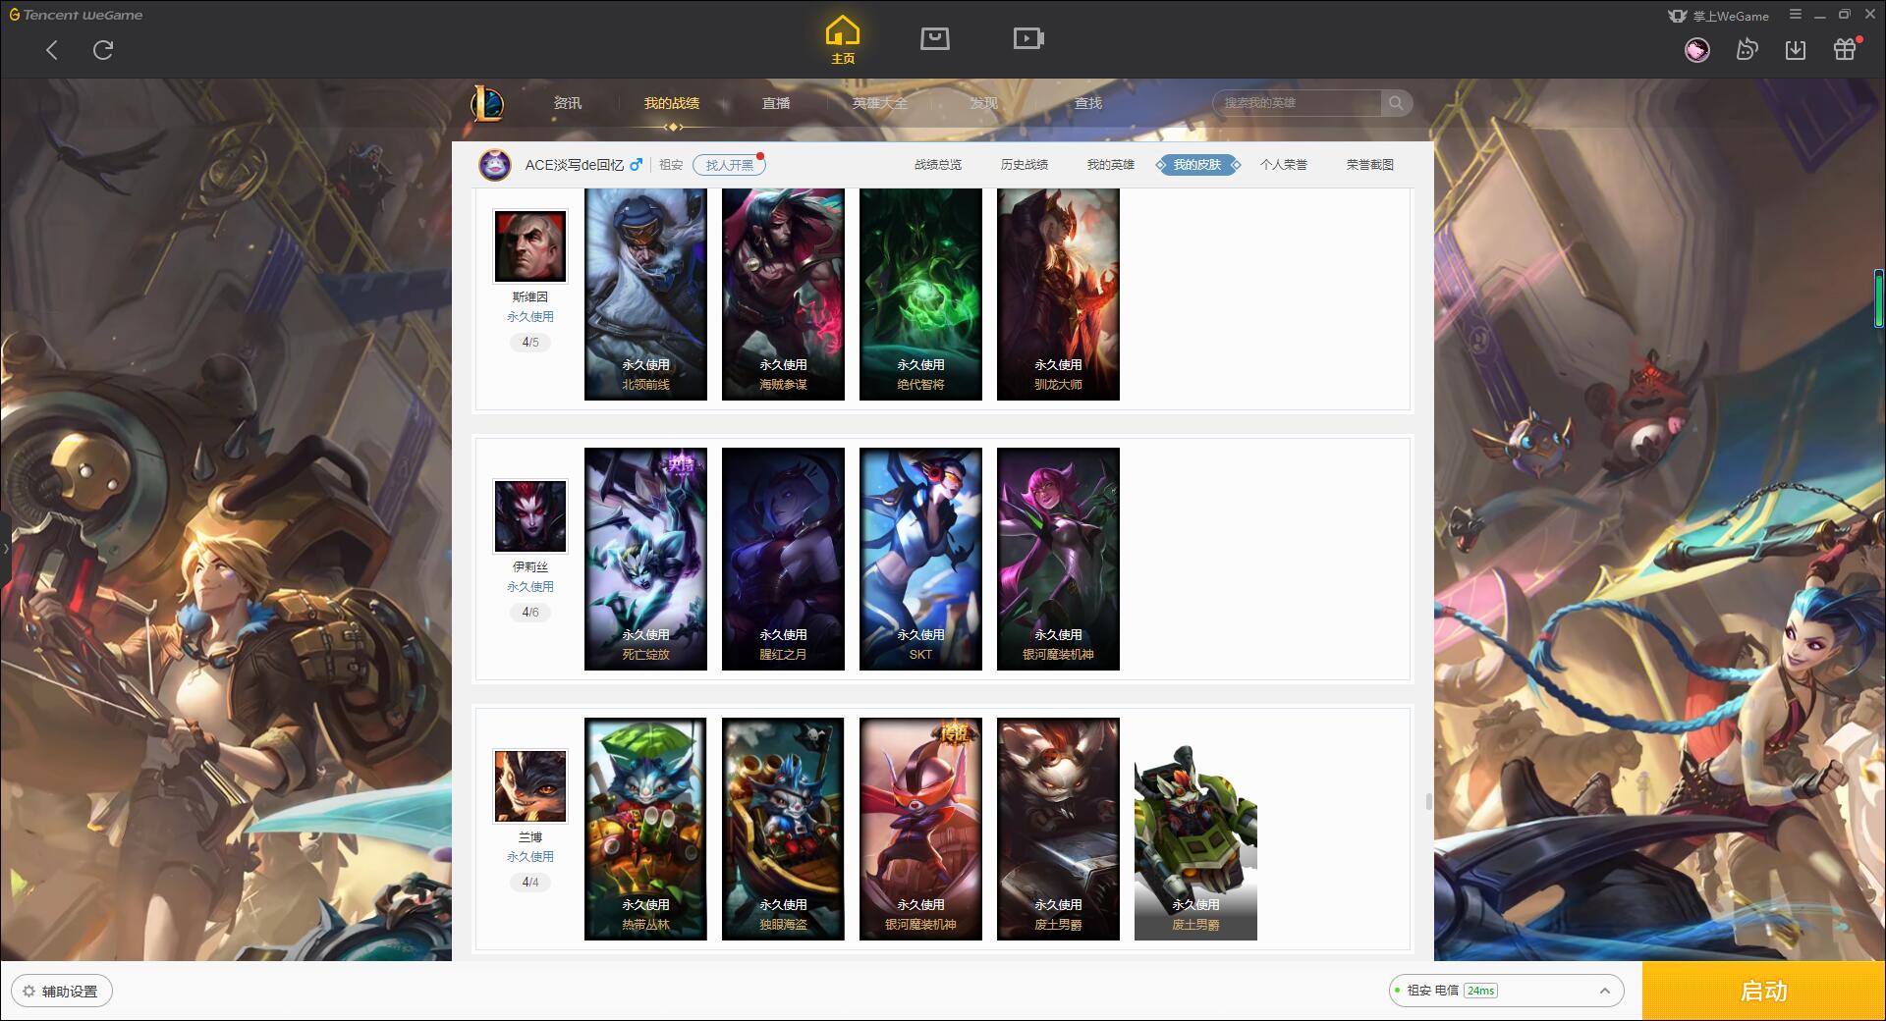Click the 24ms latency indicator

[x=1481, y=991]
